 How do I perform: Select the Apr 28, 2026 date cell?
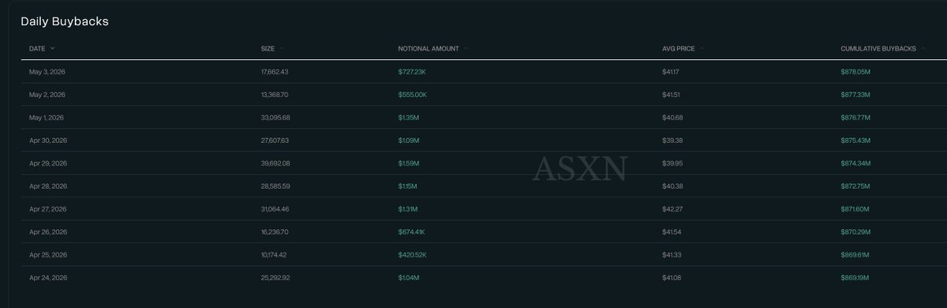click(x=49, y=186)
